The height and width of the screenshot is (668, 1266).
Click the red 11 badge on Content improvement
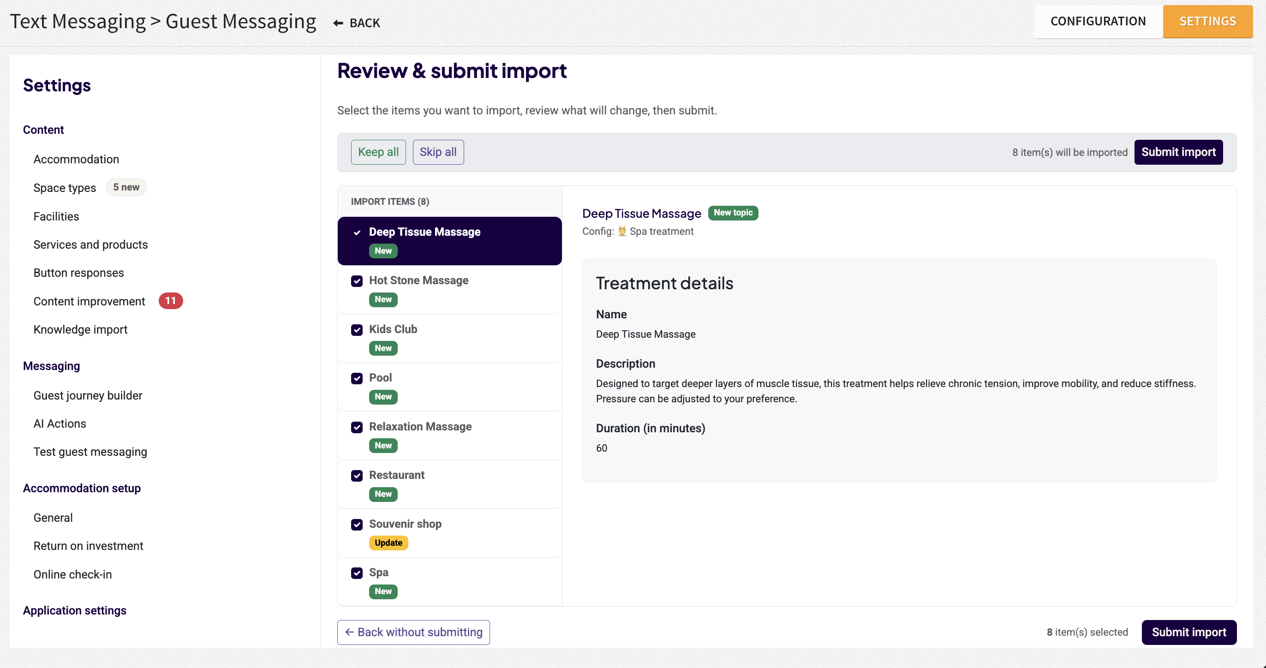click(x=171, y=301)
